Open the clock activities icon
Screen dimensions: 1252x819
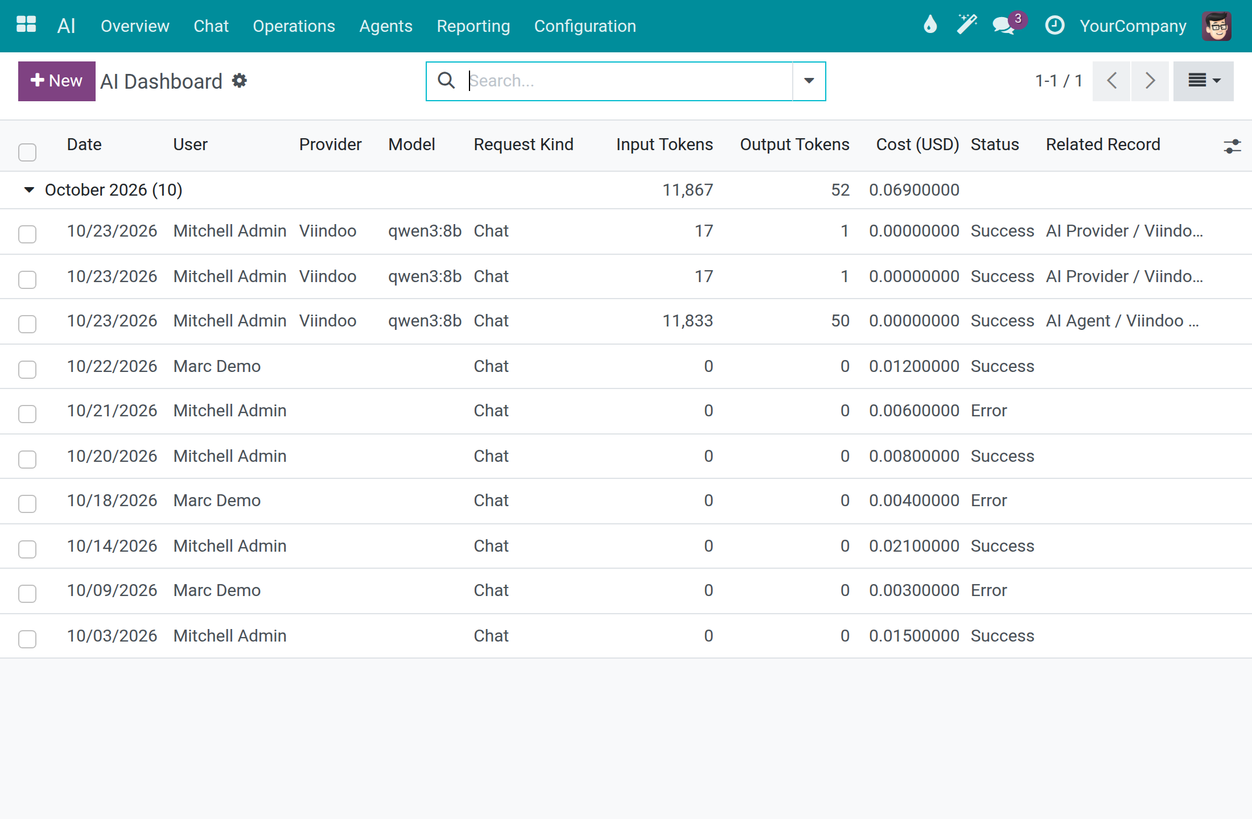pos(1055,25)
